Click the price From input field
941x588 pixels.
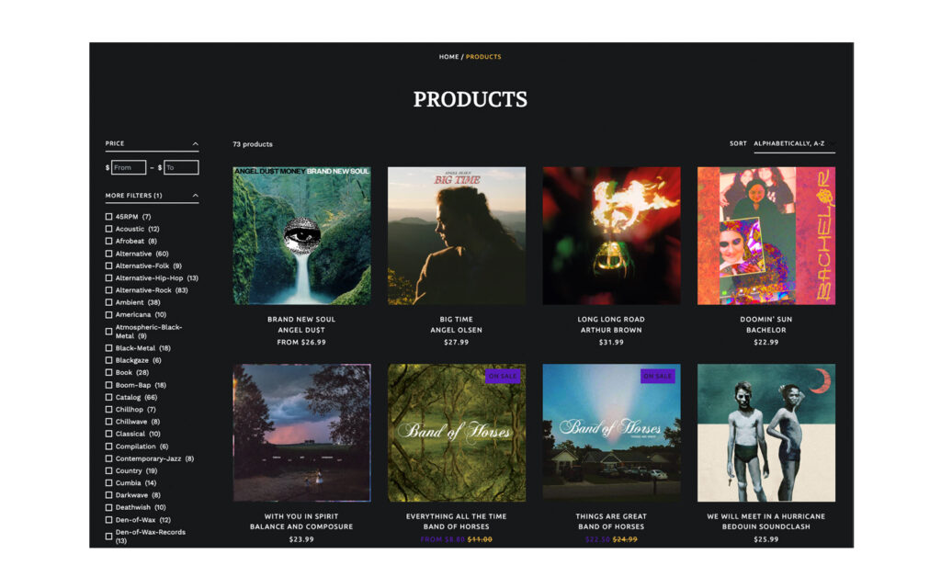129,167
